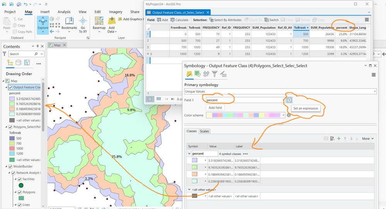
Task: Click the Fixed Zoom In arrows icon
Action: pos(52,25)
